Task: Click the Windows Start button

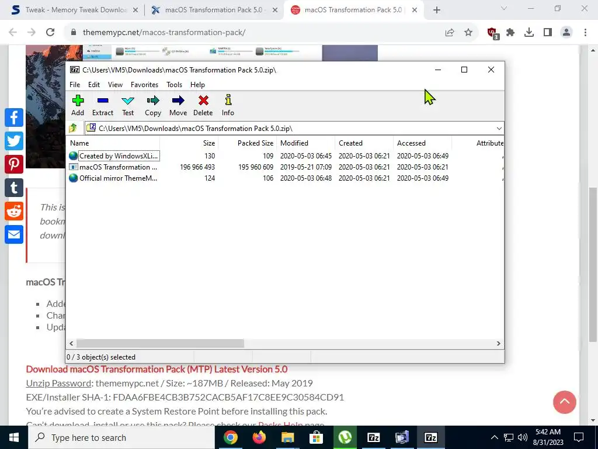Action: click(x=14, y=437)
